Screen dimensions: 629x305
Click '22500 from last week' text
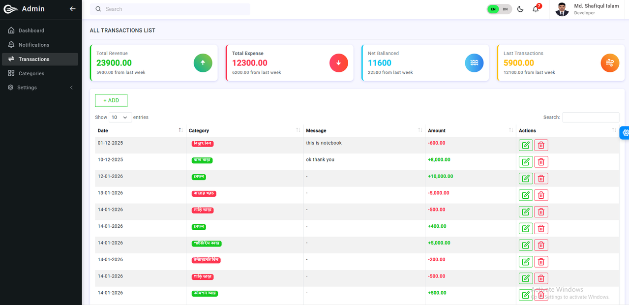[x=390, y=72]
